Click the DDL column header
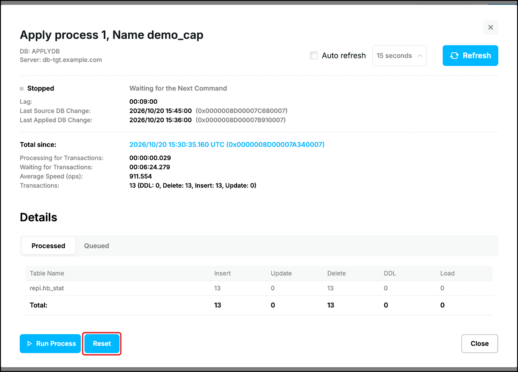 tap(390, 273)
